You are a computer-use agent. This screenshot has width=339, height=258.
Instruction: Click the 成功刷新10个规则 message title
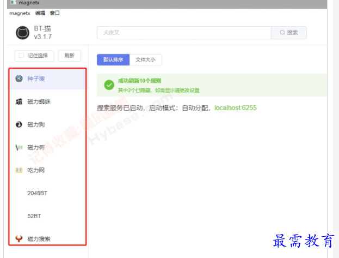tap(139, 81)
